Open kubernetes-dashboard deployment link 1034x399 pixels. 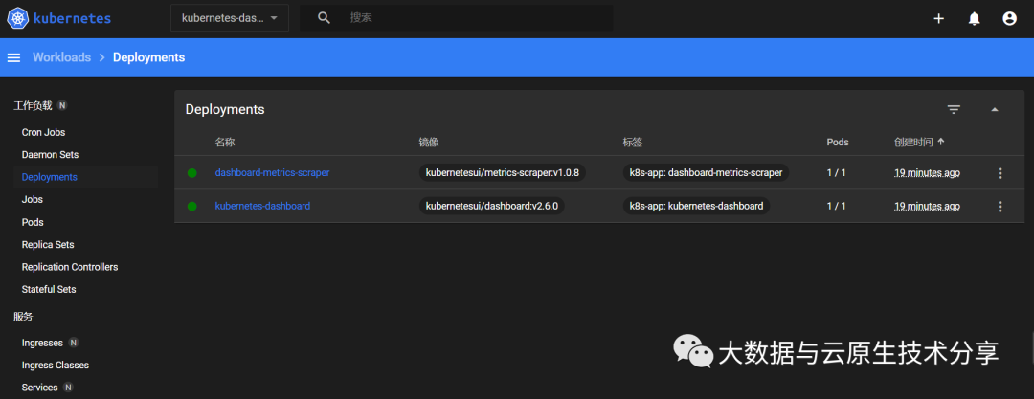[x=262, y=206]
